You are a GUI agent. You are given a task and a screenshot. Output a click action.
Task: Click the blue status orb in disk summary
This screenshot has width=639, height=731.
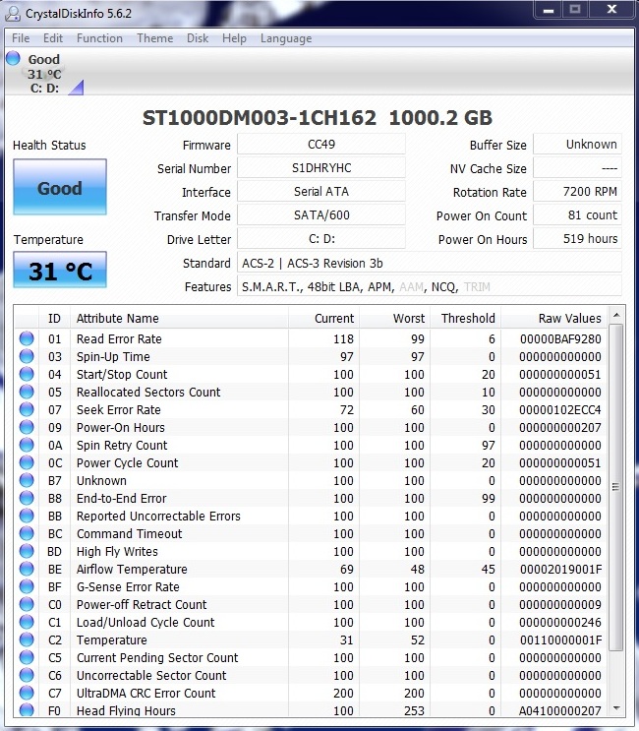pyautogui.click(x=13, y=58)
